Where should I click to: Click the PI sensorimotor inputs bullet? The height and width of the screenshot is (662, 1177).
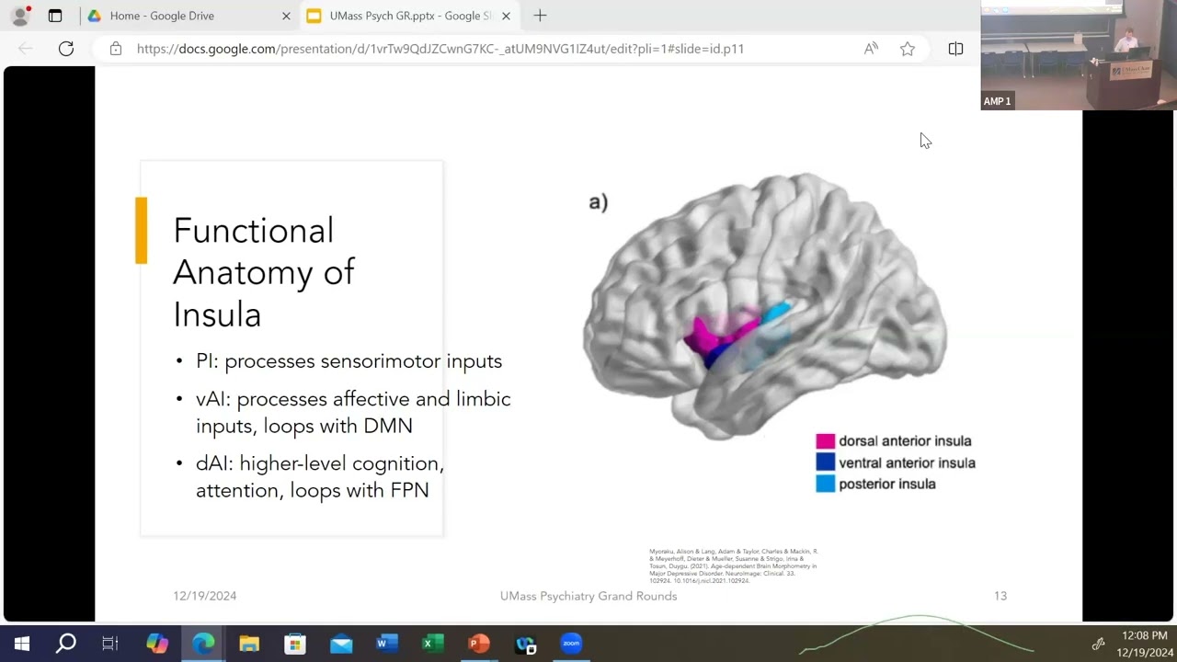[349, 361]
